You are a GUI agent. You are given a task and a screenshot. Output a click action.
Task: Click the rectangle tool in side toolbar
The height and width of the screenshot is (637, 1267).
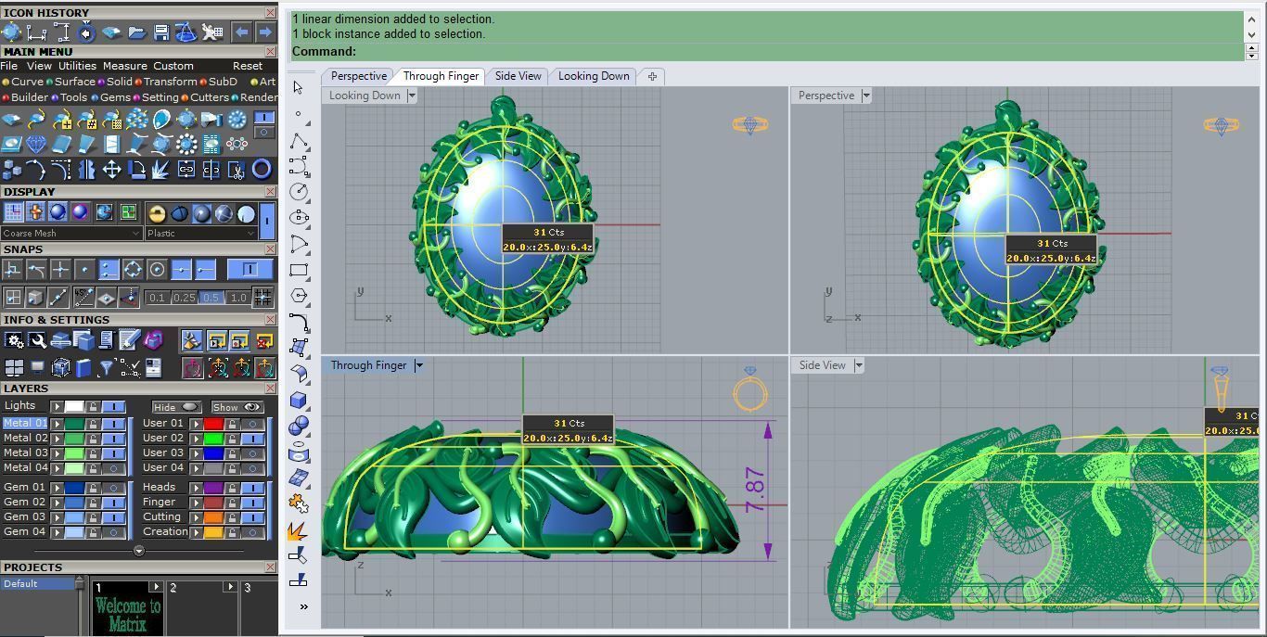pyautogui.click(x=299, y=271)
